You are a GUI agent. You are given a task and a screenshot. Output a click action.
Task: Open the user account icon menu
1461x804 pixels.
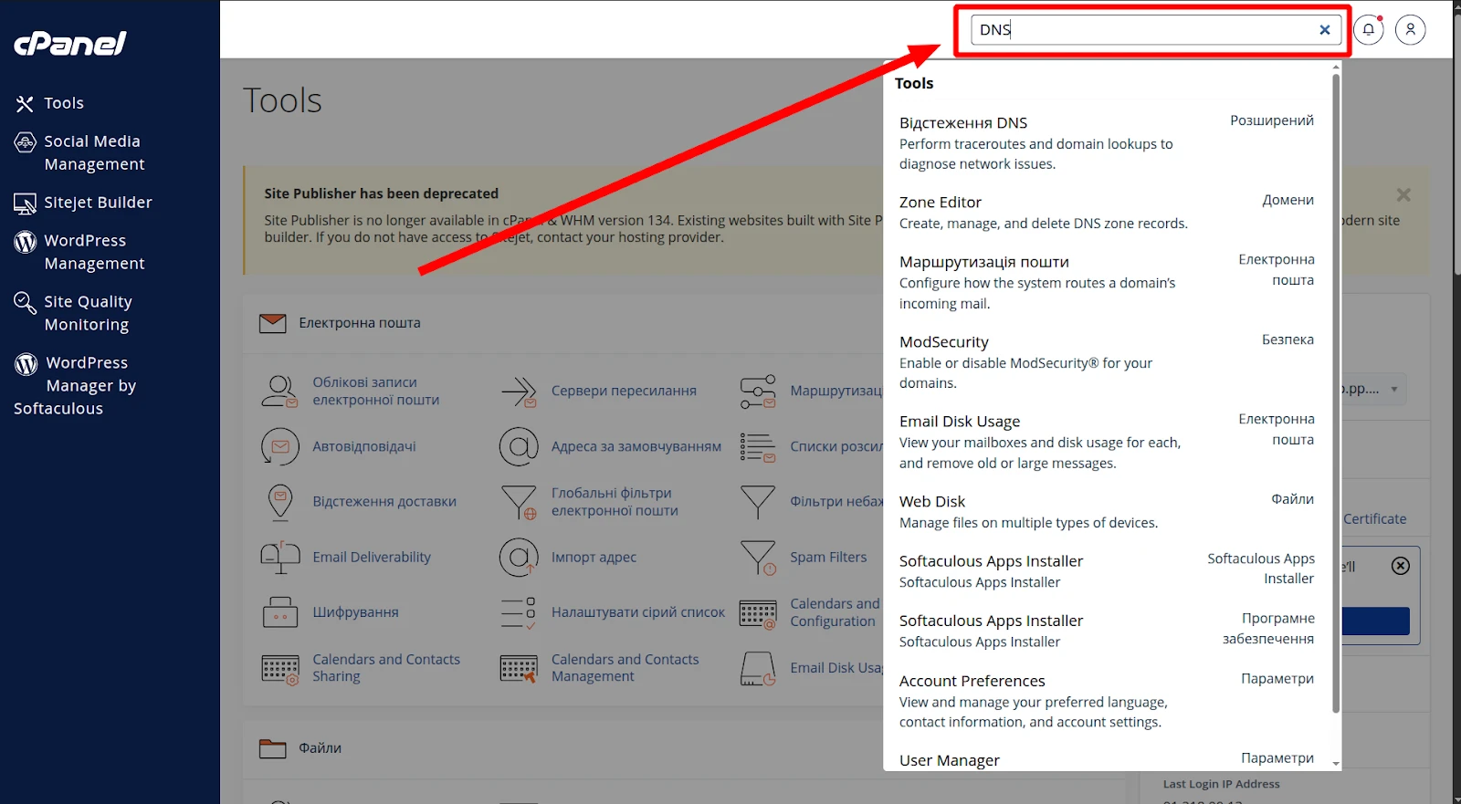coord(1410,29)
